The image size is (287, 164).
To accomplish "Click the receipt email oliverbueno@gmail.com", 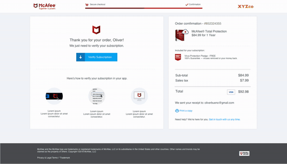I will [x=219, y=103].
